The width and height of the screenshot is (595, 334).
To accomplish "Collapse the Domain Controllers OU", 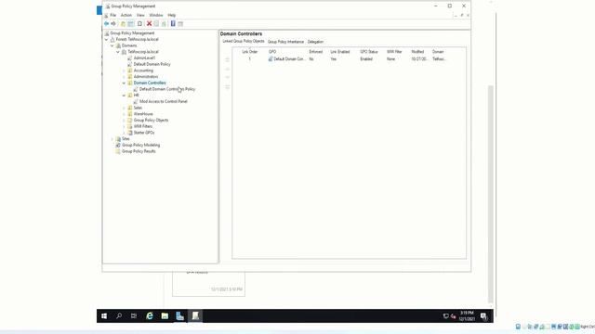I will coord(124,83).
